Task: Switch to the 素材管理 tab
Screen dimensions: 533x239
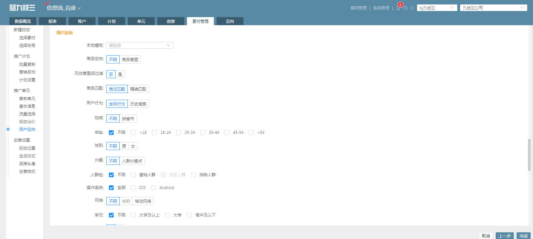Action: 200,21
